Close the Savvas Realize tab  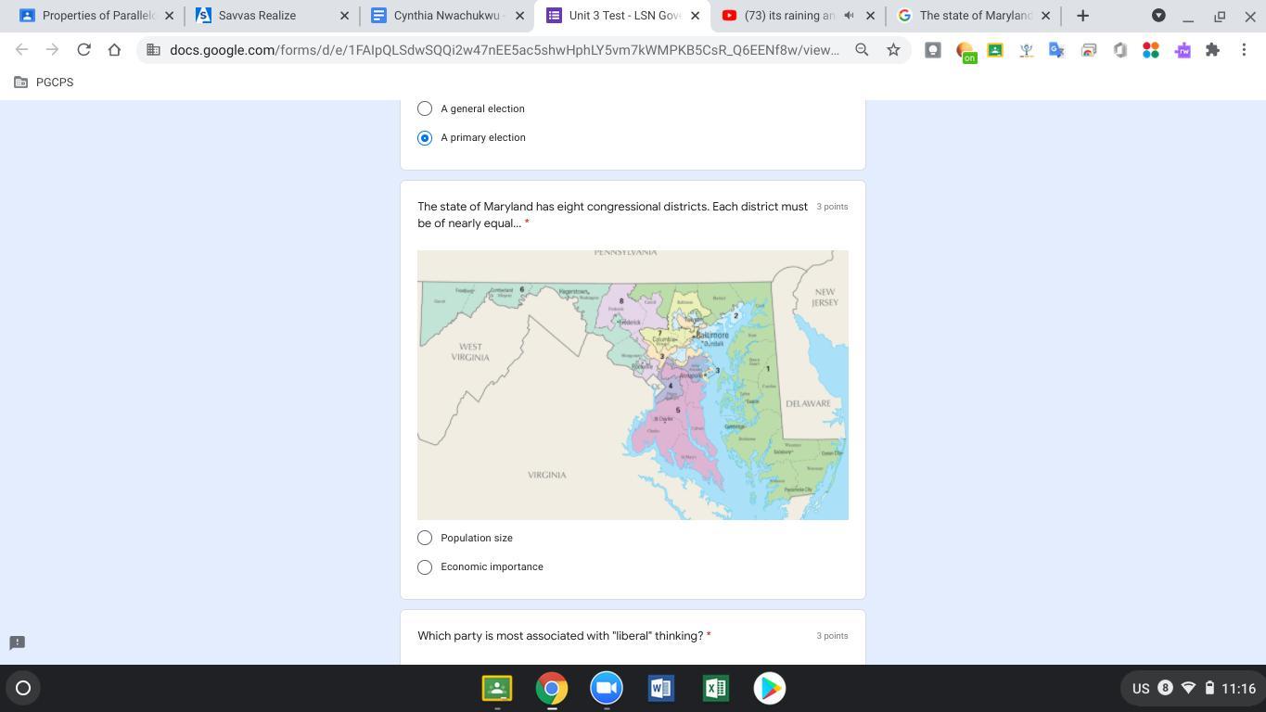(344, 16)
